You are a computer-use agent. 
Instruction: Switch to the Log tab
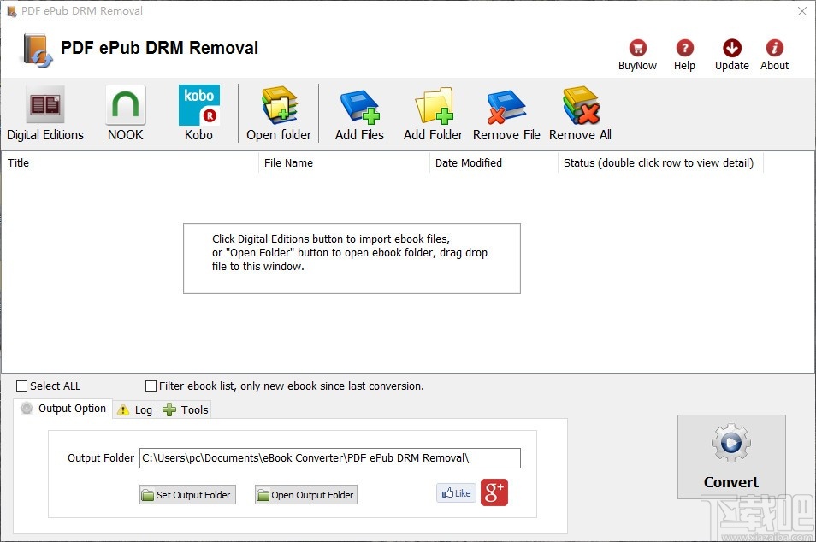(135, 409)
